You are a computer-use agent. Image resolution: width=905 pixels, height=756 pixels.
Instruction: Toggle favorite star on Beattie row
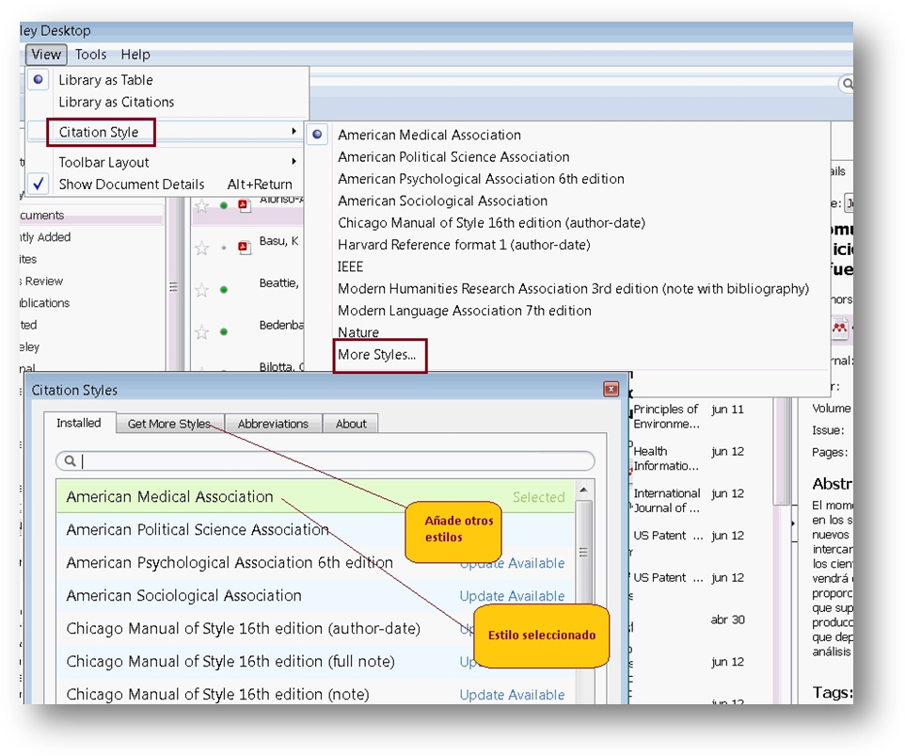point(201,289)
